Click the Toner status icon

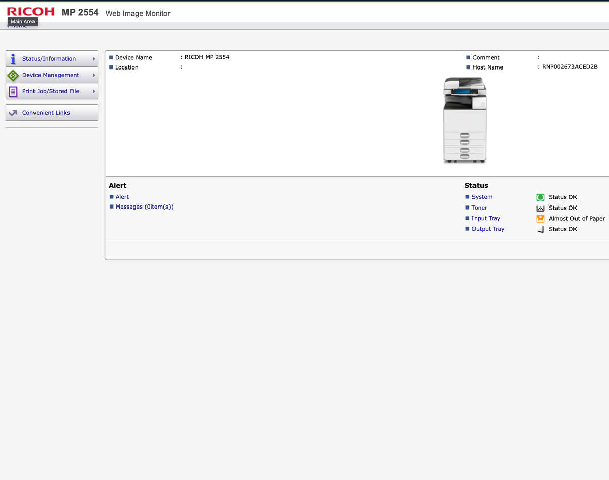pyautogui.click(x=540, y=208)
